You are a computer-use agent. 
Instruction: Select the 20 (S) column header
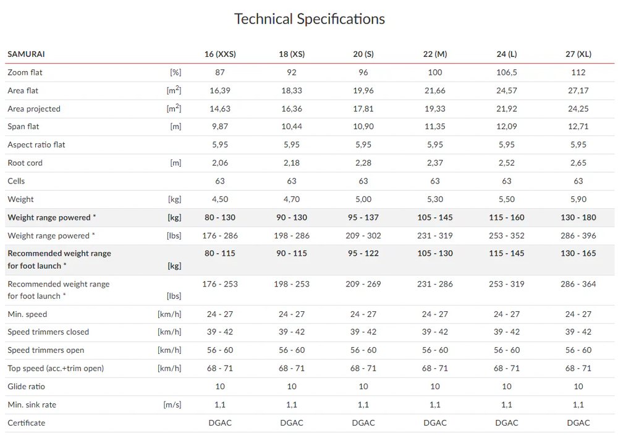[363, 54]
